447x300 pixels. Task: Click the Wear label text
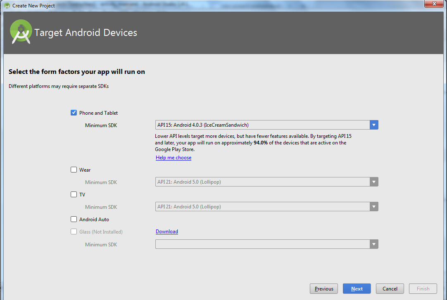pyautogui.click(x=85, y=170)
